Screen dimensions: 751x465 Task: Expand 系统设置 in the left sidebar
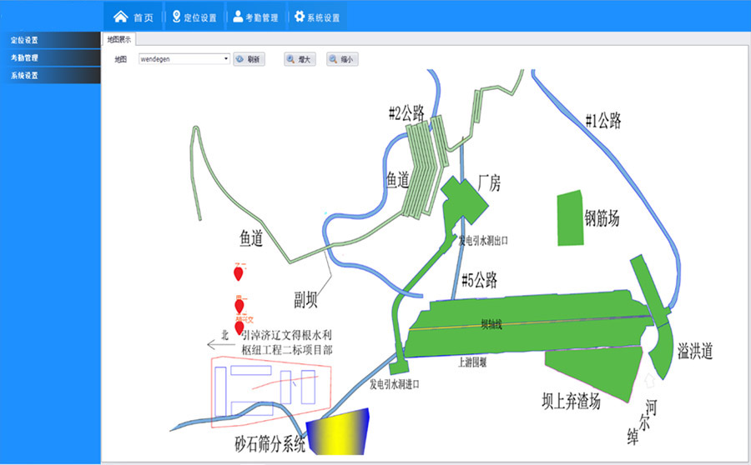point(50,76)
